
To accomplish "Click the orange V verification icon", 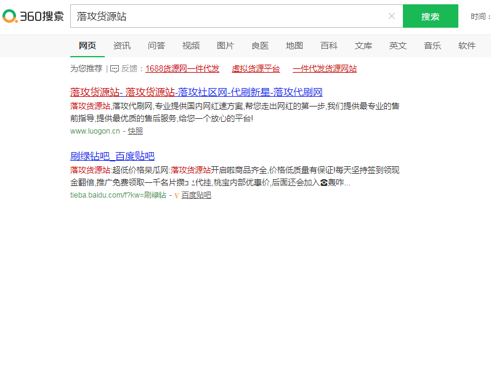I will 177,196.
